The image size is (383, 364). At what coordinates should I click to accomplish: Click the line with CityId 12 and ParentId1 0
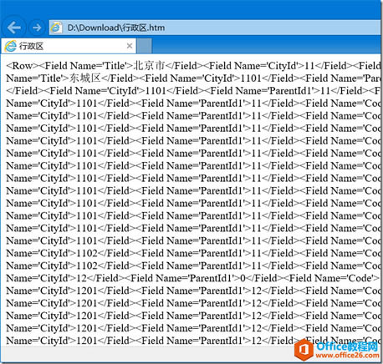tap(193, 278)
